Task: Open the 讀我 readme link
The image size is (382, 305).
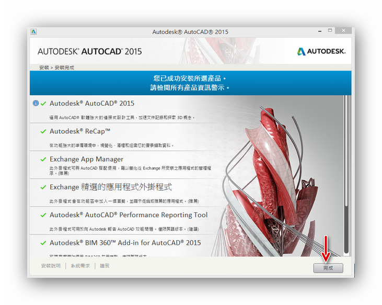Action: click(x=105, y=266)
